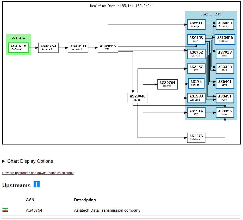The image size is (243, 220).
Task: Select the AS12956 Telxius node
Action: point(225,39)
